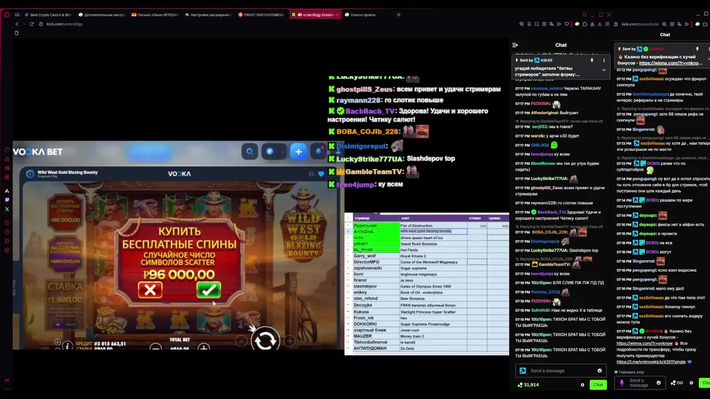
Task: Unpin the message sent by Alik86
Action: pyautogui.click(x=592, y=60)
